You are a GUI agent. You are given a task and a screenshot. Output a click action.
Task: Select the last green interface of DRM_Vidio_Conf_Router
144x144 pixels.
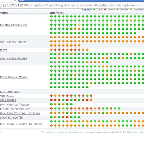(71, 104)
